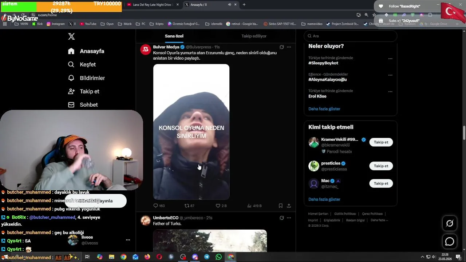This screenshot has height=262, width=466.
Task: Open more options for Erol Köse trend
Action: pos(390,91)
